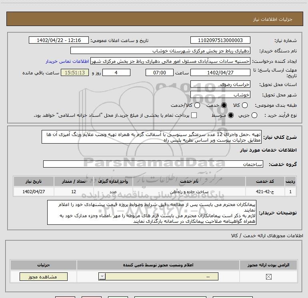Image resolution: width=308 pixels, height=298 pixels.
Task: Click the اطلاعات خدمات مورد نیاز heading
Action: click(268, 150)
